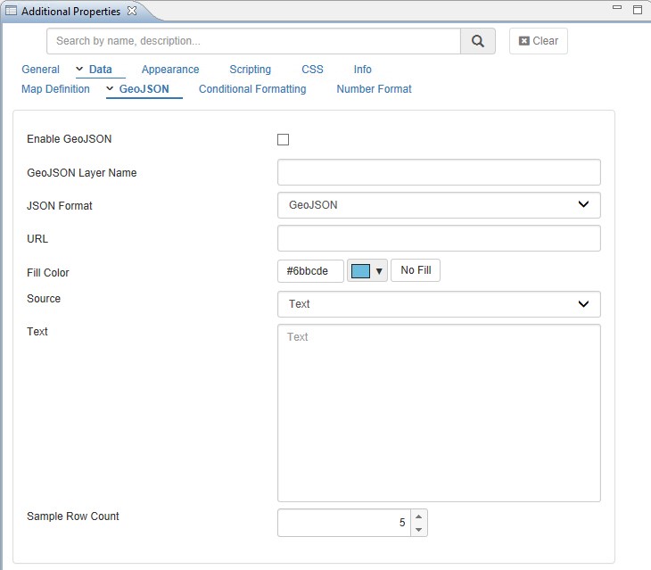
Task: Open the Fill Color picker dropdown arrow
Action: click(378, 271)
